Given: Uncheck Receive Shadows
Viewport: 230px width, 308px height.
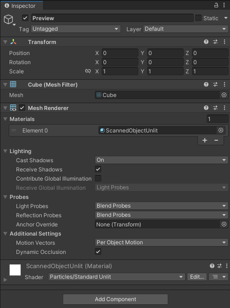Looking at the screenshot, I should (98, 169).
